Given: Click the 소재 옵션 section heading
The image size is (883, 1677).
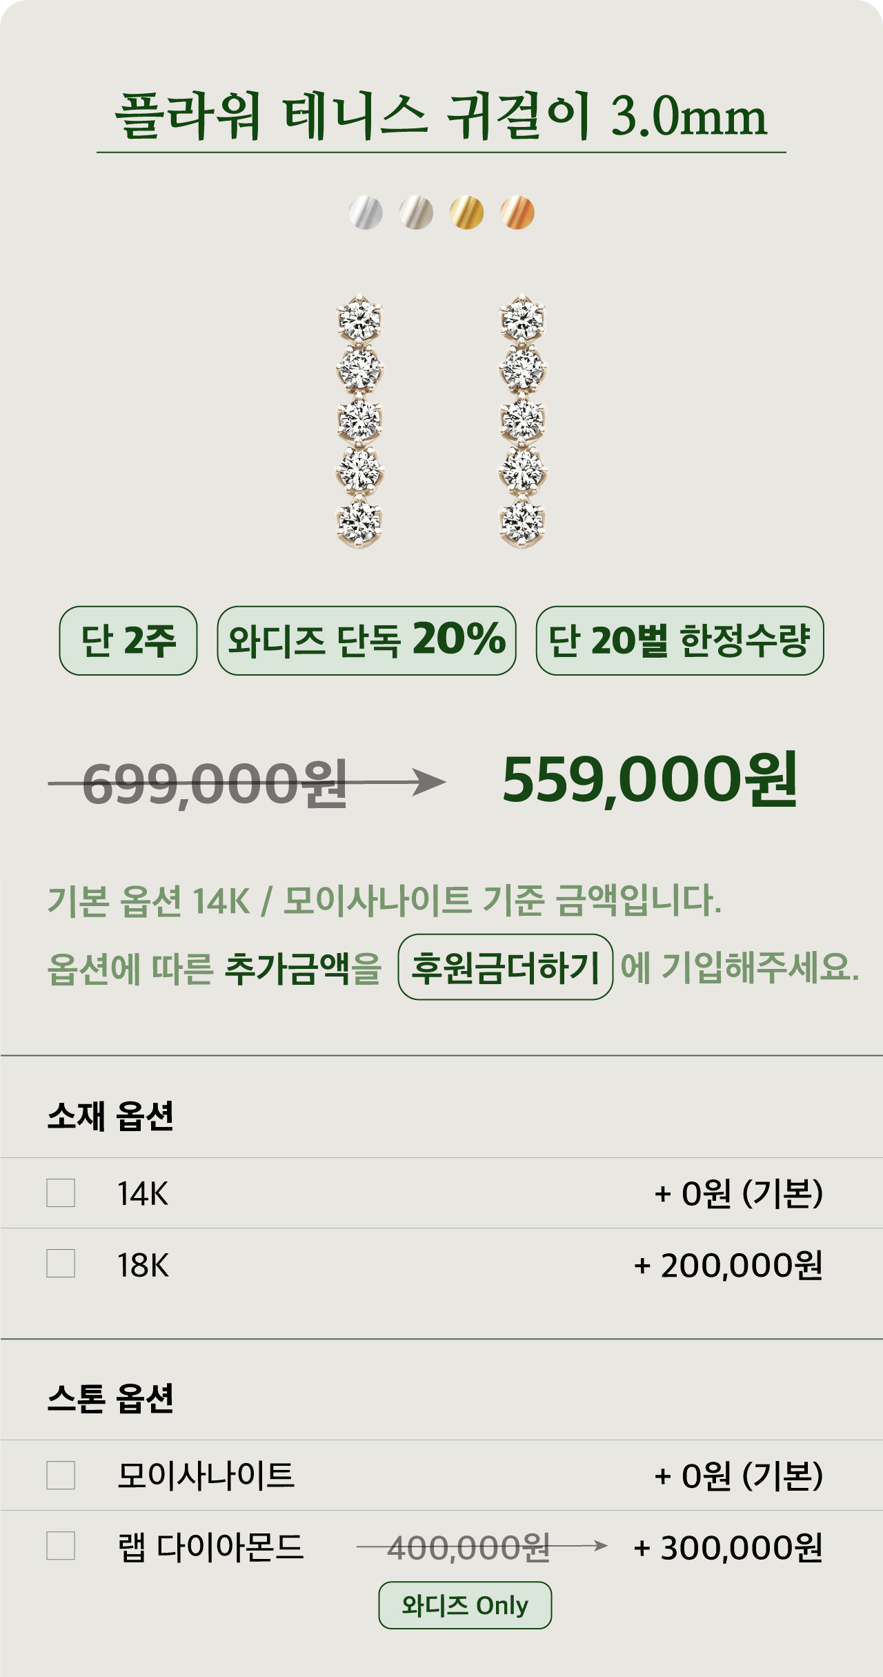Looking at the screenshot, I should click(x=110, y=1115).
